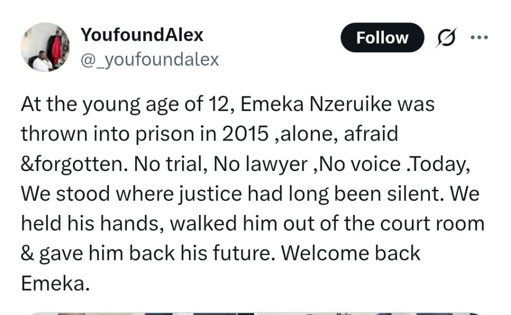Click the final word 'Emeka.' in the post
Screen dimensions: 511x315
[55, 283]
